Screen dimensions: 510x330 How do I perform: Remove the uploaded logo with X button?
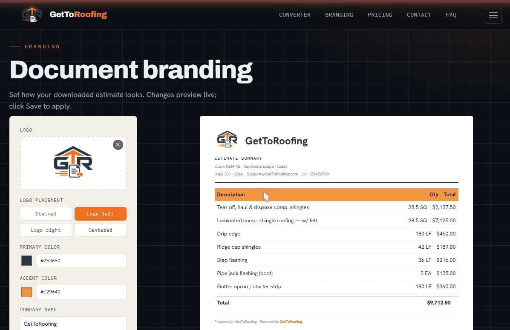click(x=118, y=145)
